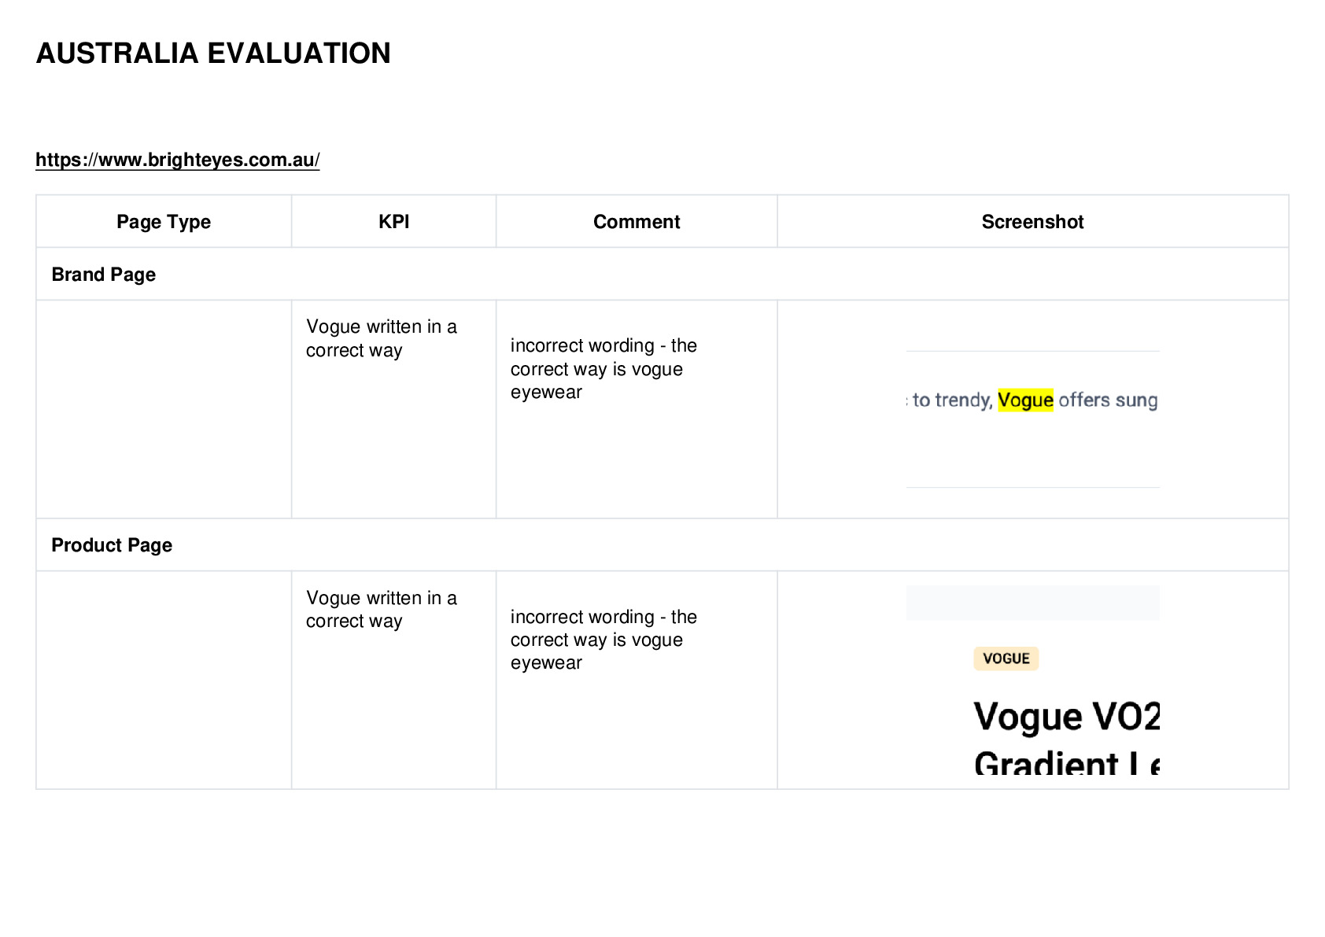This screenshot has height=937, width=1325.
Task: Click the Screenshot column header
Action: [x=1032, y=222]
